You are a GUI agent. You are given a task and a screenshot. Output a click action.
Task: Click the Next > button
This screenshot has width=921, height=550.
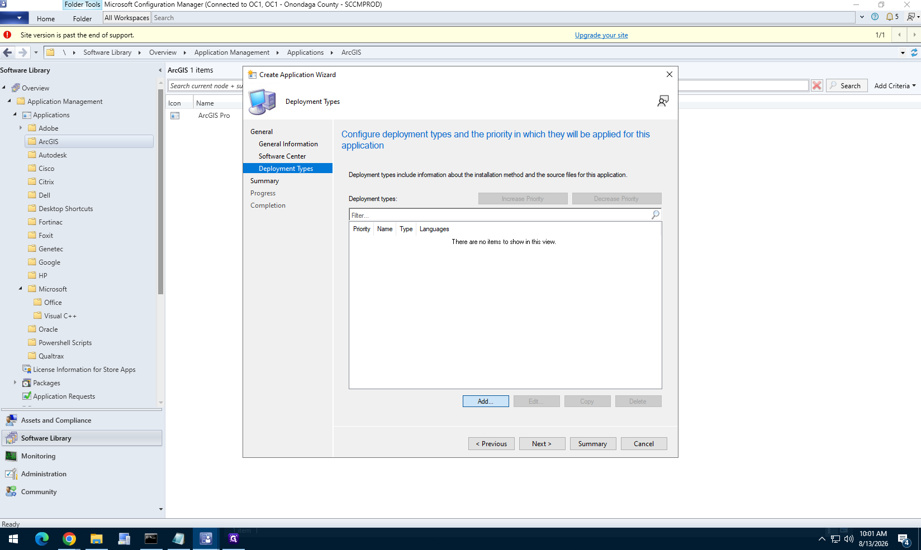point(542,444)
